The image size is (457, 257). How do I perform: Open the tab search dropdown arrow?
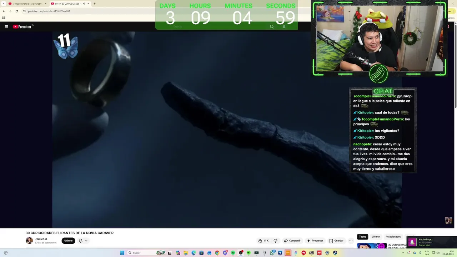(4, 4)
